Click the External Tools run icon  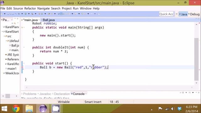tap(32, 14)
